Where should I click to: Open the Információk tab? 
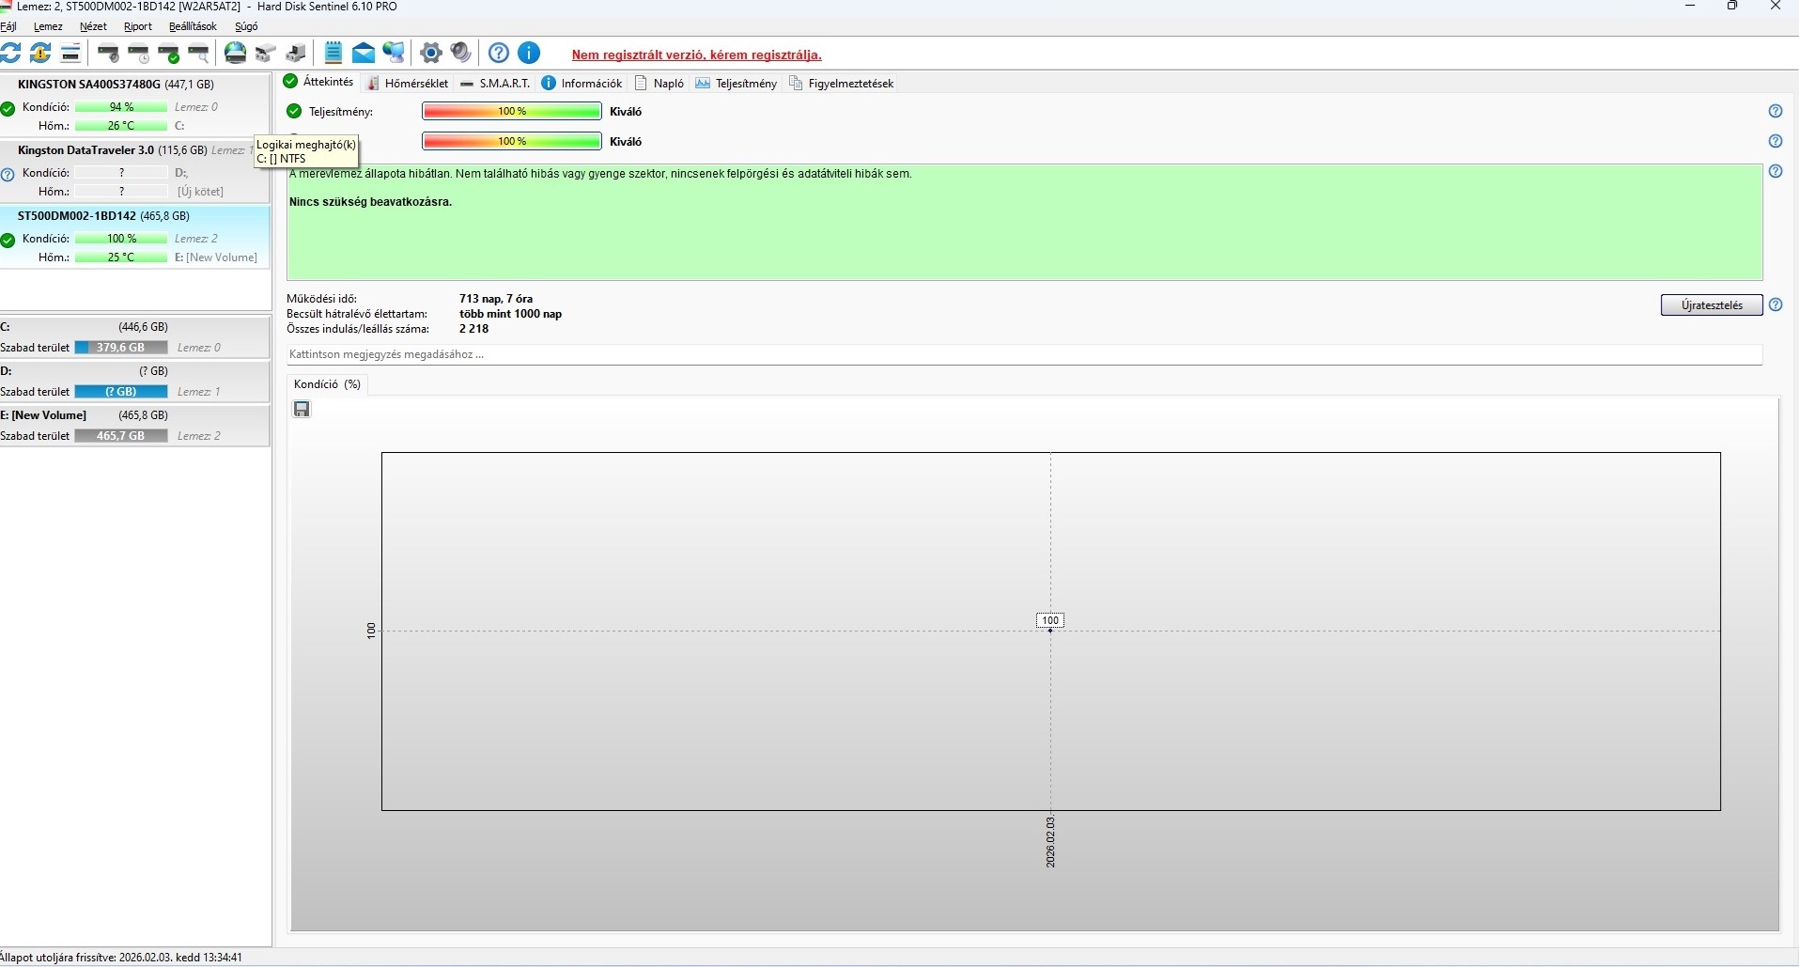tap(582, 83)
